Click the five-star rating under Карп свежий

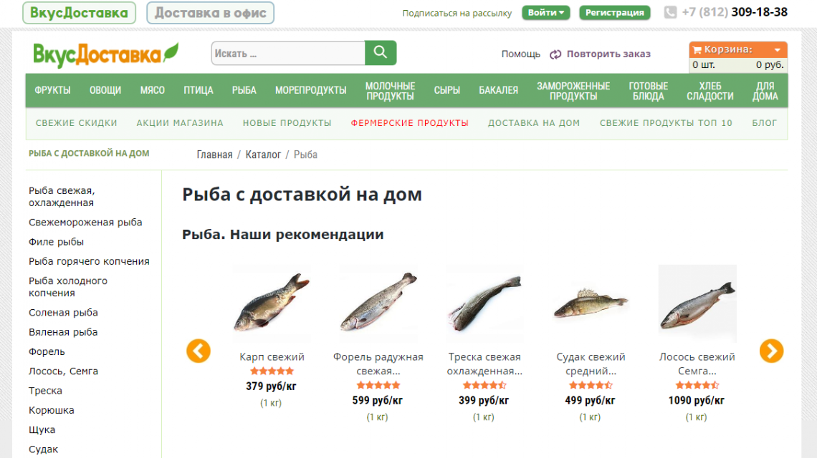272,371
